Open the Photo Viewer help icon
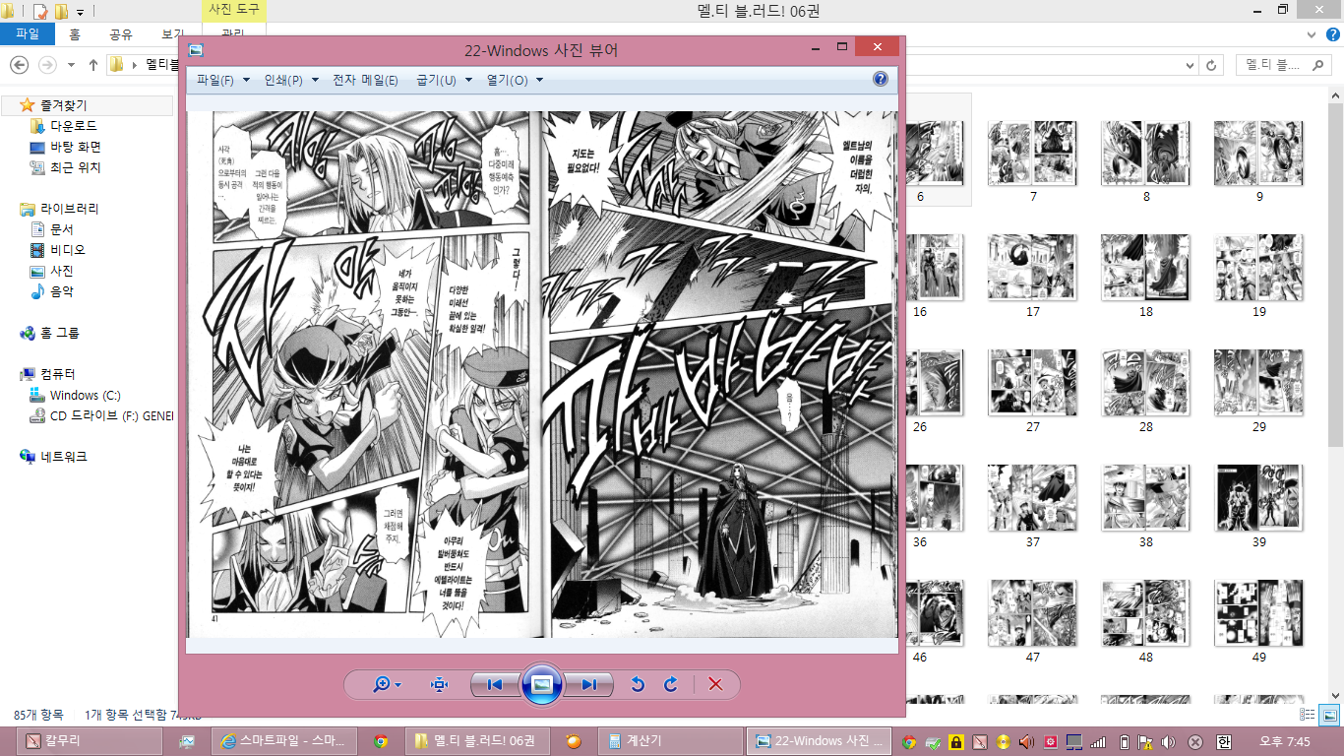 [x=881, y=80]
